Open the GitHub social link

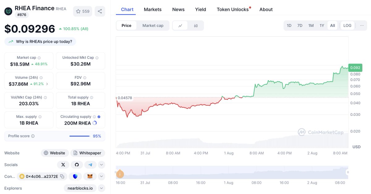(x=77, y=165)
